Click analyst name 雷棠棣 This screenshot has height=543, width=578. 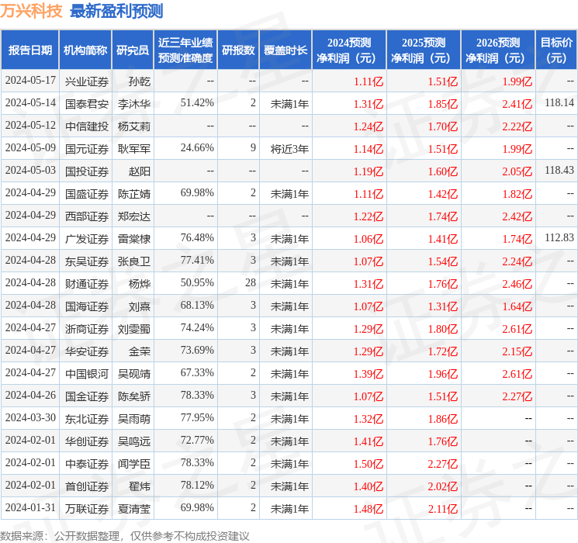coord(134,239)
